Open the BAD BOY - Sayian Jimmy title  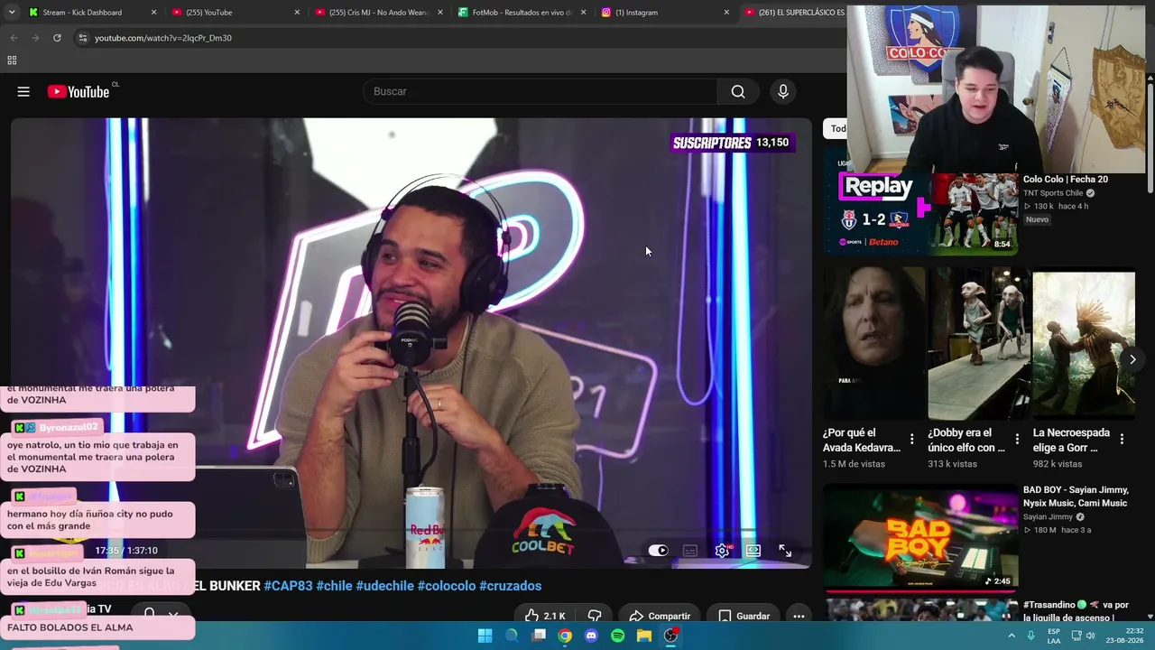tap(1075, 497)
